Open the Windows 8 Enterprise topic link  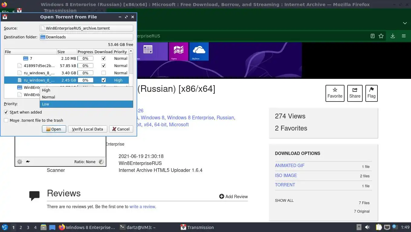pos(190,118)
